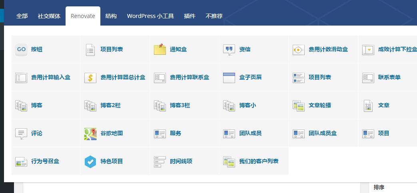Switch to the 全部 tab
The width and height of the screenshot is (417, 193).
(22, 16)
